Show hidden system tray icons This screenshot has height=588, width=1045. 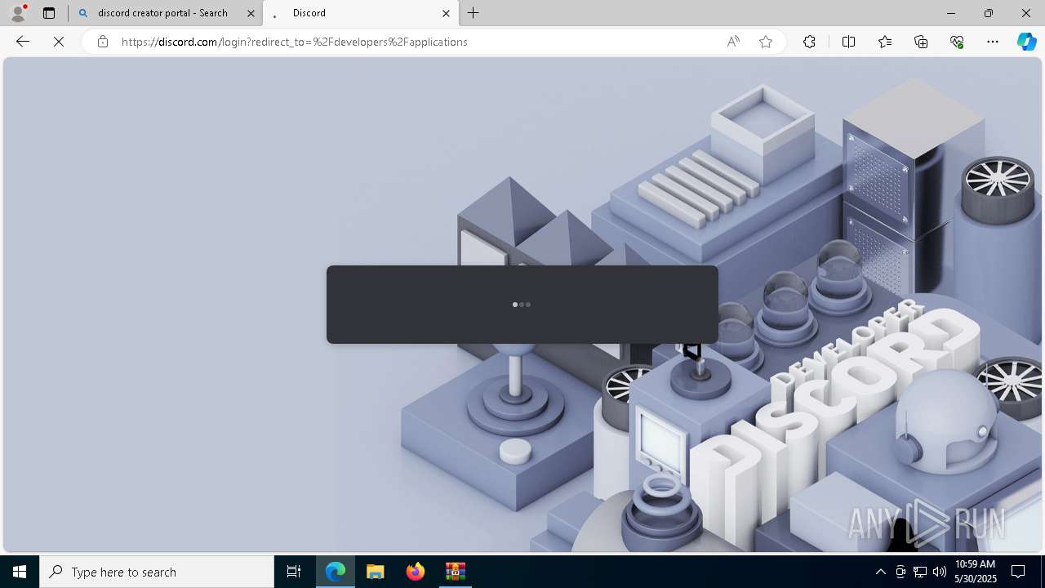click(880, 572)
